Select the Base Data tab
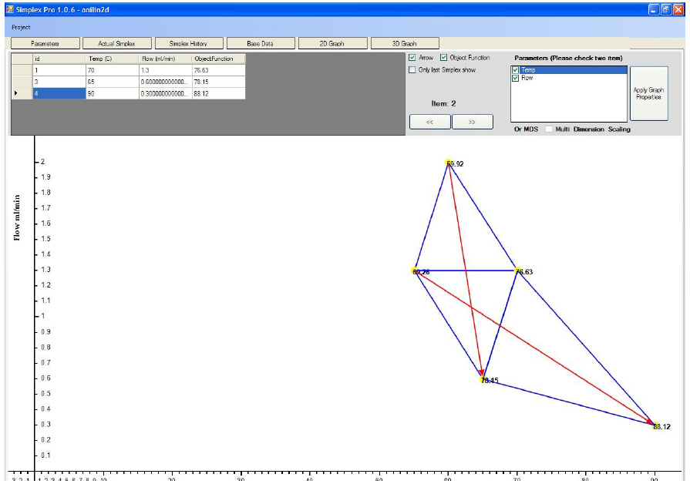The width and height of the screenshot is (690, 484). pyautogui.click(x=260, y=44)
